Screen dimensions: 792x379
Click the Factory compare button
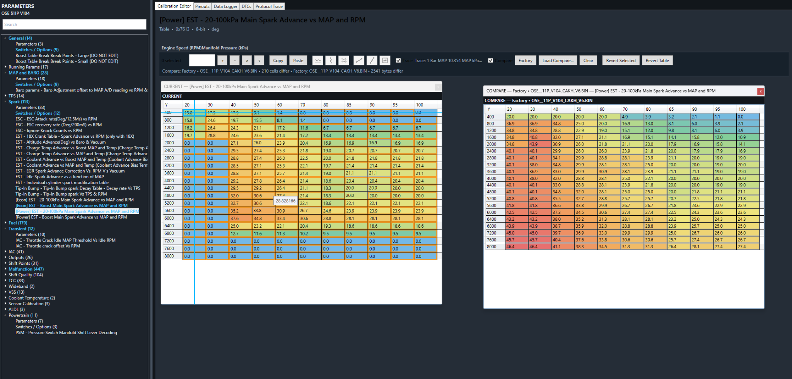pyautogui.click(x=525, y=61)
